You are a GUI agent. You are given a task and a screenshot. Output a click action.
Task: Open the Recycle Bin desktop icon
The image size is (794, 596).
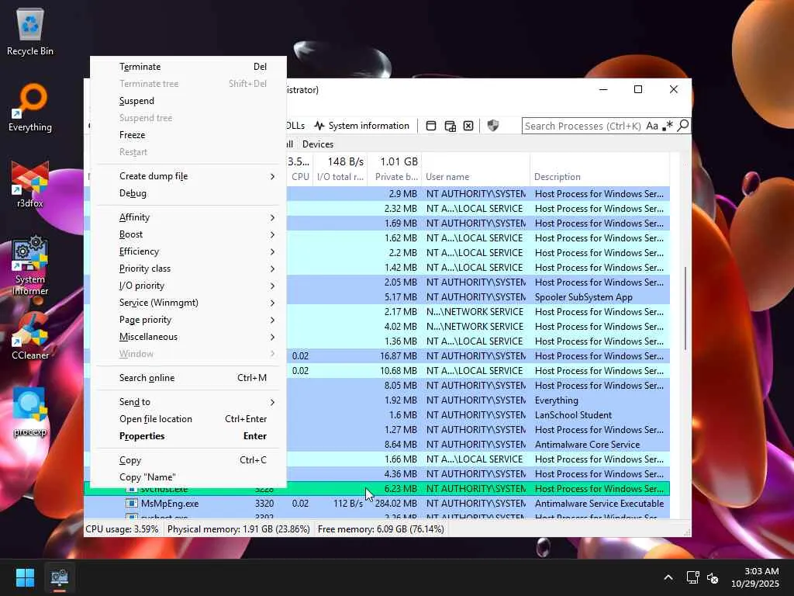coord(30,33)
